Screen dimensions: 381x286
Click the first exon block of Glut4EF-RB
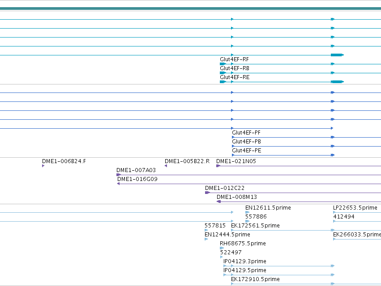(x=223, y=73)
